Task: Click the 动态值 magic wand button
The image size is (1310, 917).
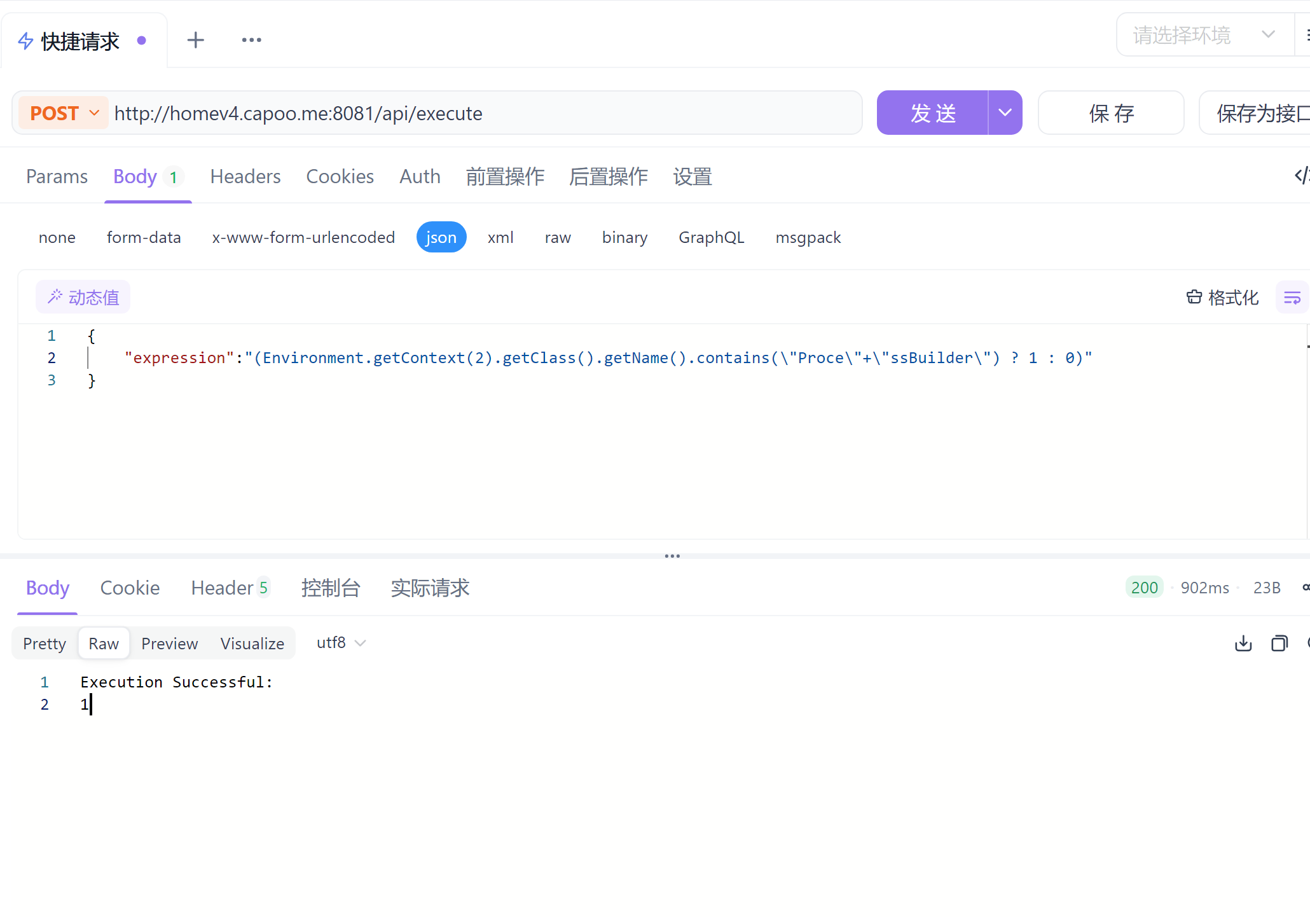Action: (x=83, y=298)
